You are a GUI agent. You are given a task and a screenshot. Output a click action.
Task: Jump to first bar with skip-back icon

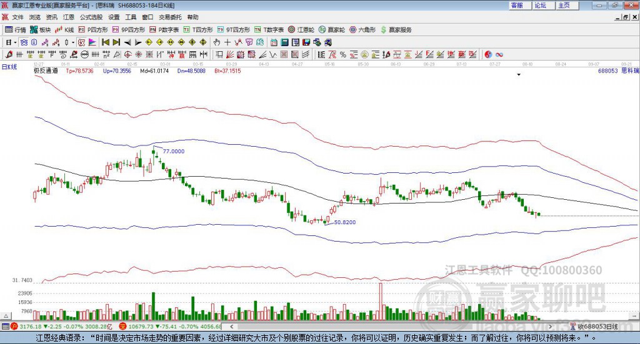pos(105,42)
